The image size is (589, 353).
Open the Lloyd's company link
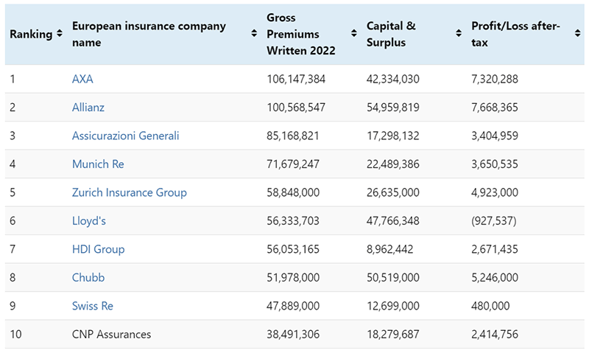89,220
